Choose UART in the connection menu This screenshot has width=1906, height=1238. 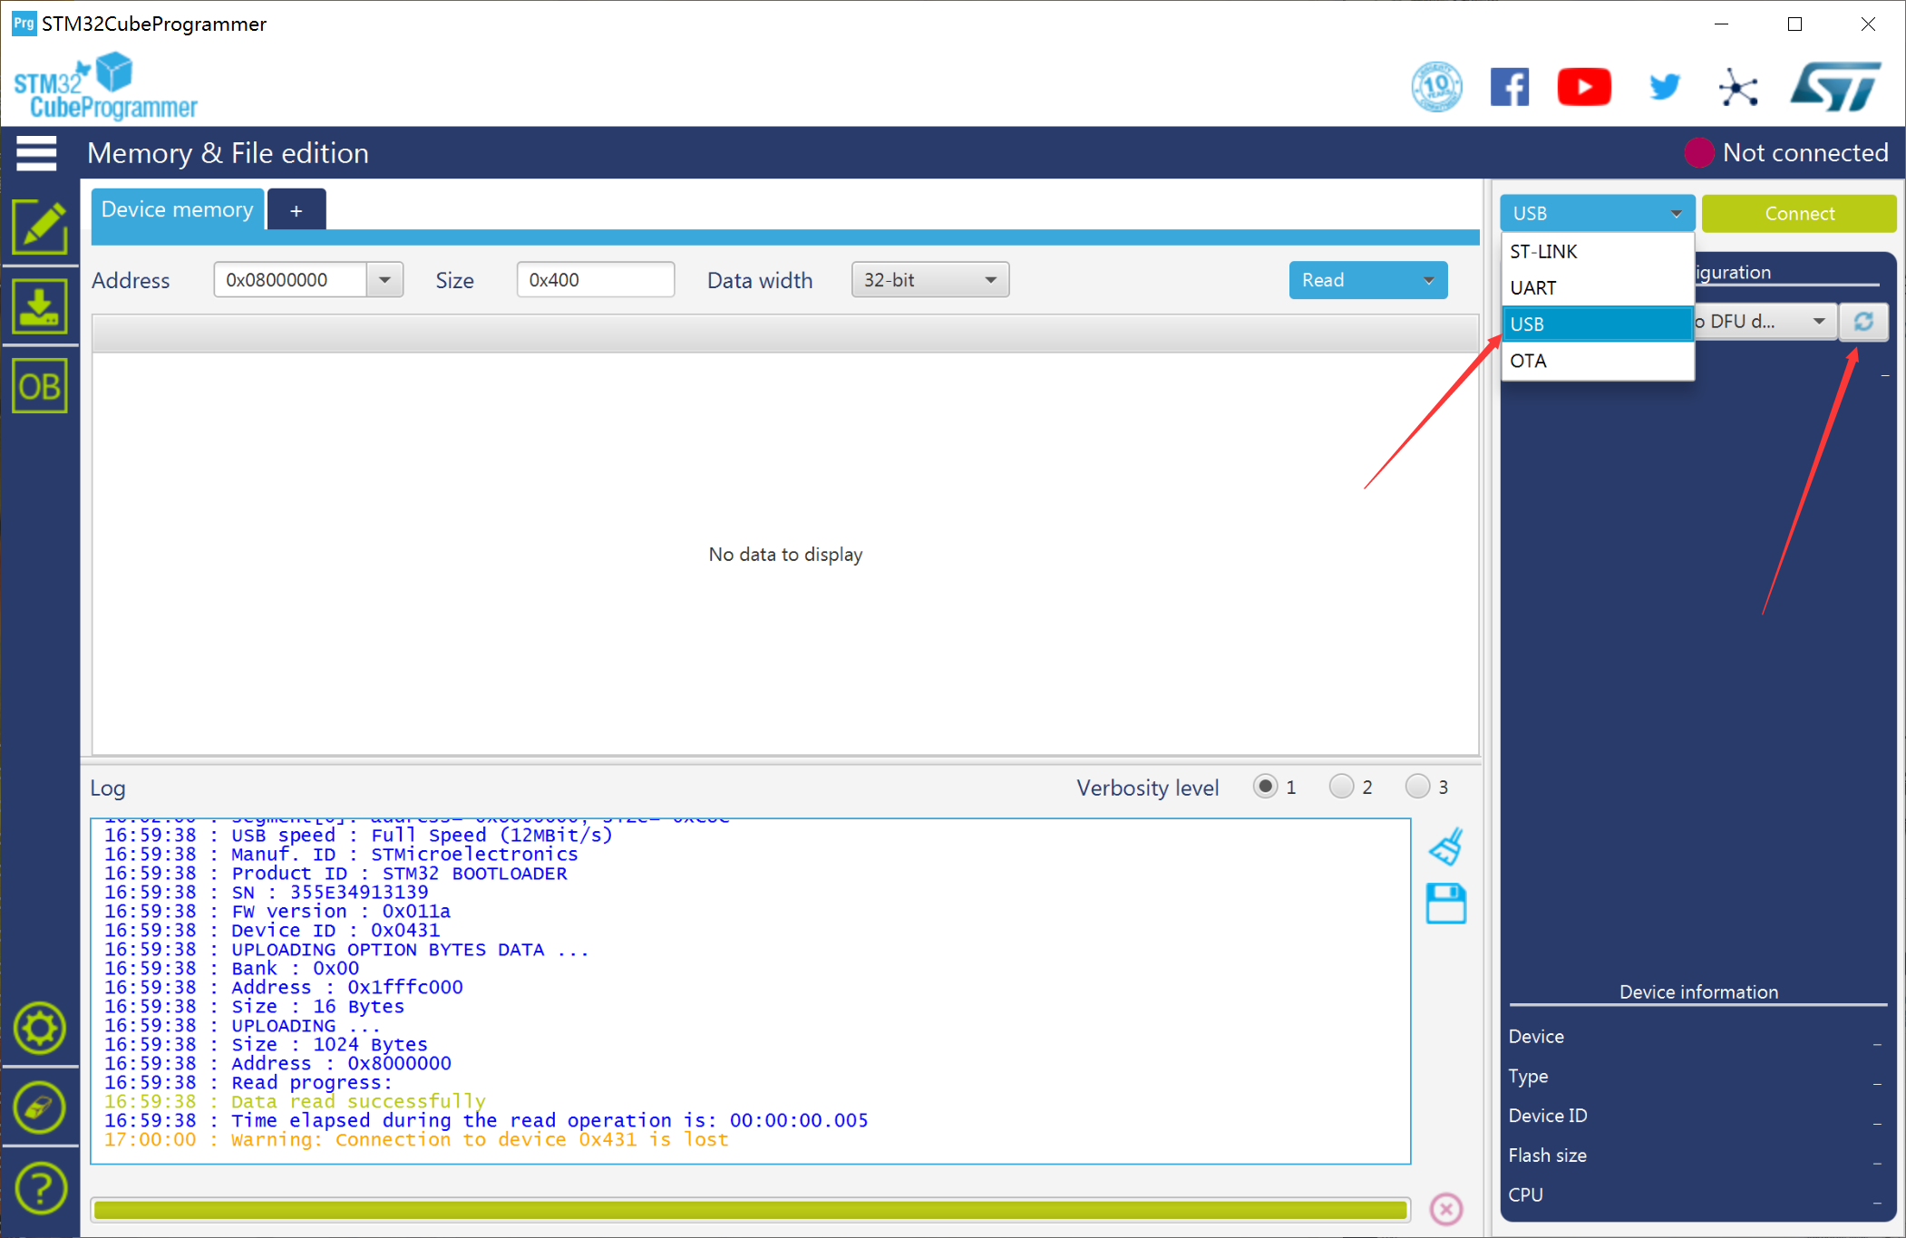1596,288
